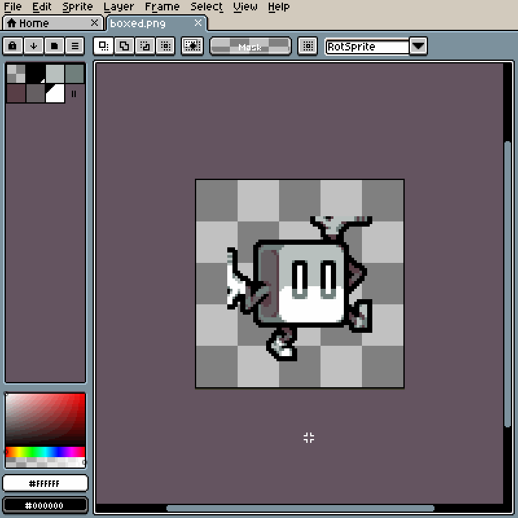Click the sort palette arrow icon

33,46
